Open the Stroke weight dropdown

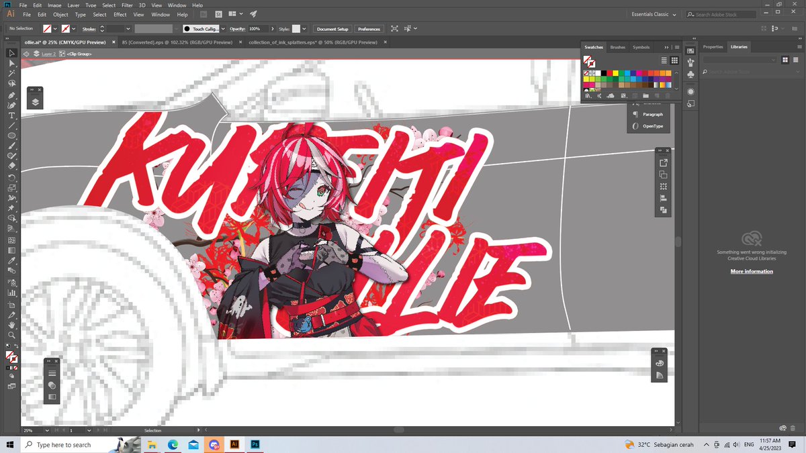[x=128, y=29]
